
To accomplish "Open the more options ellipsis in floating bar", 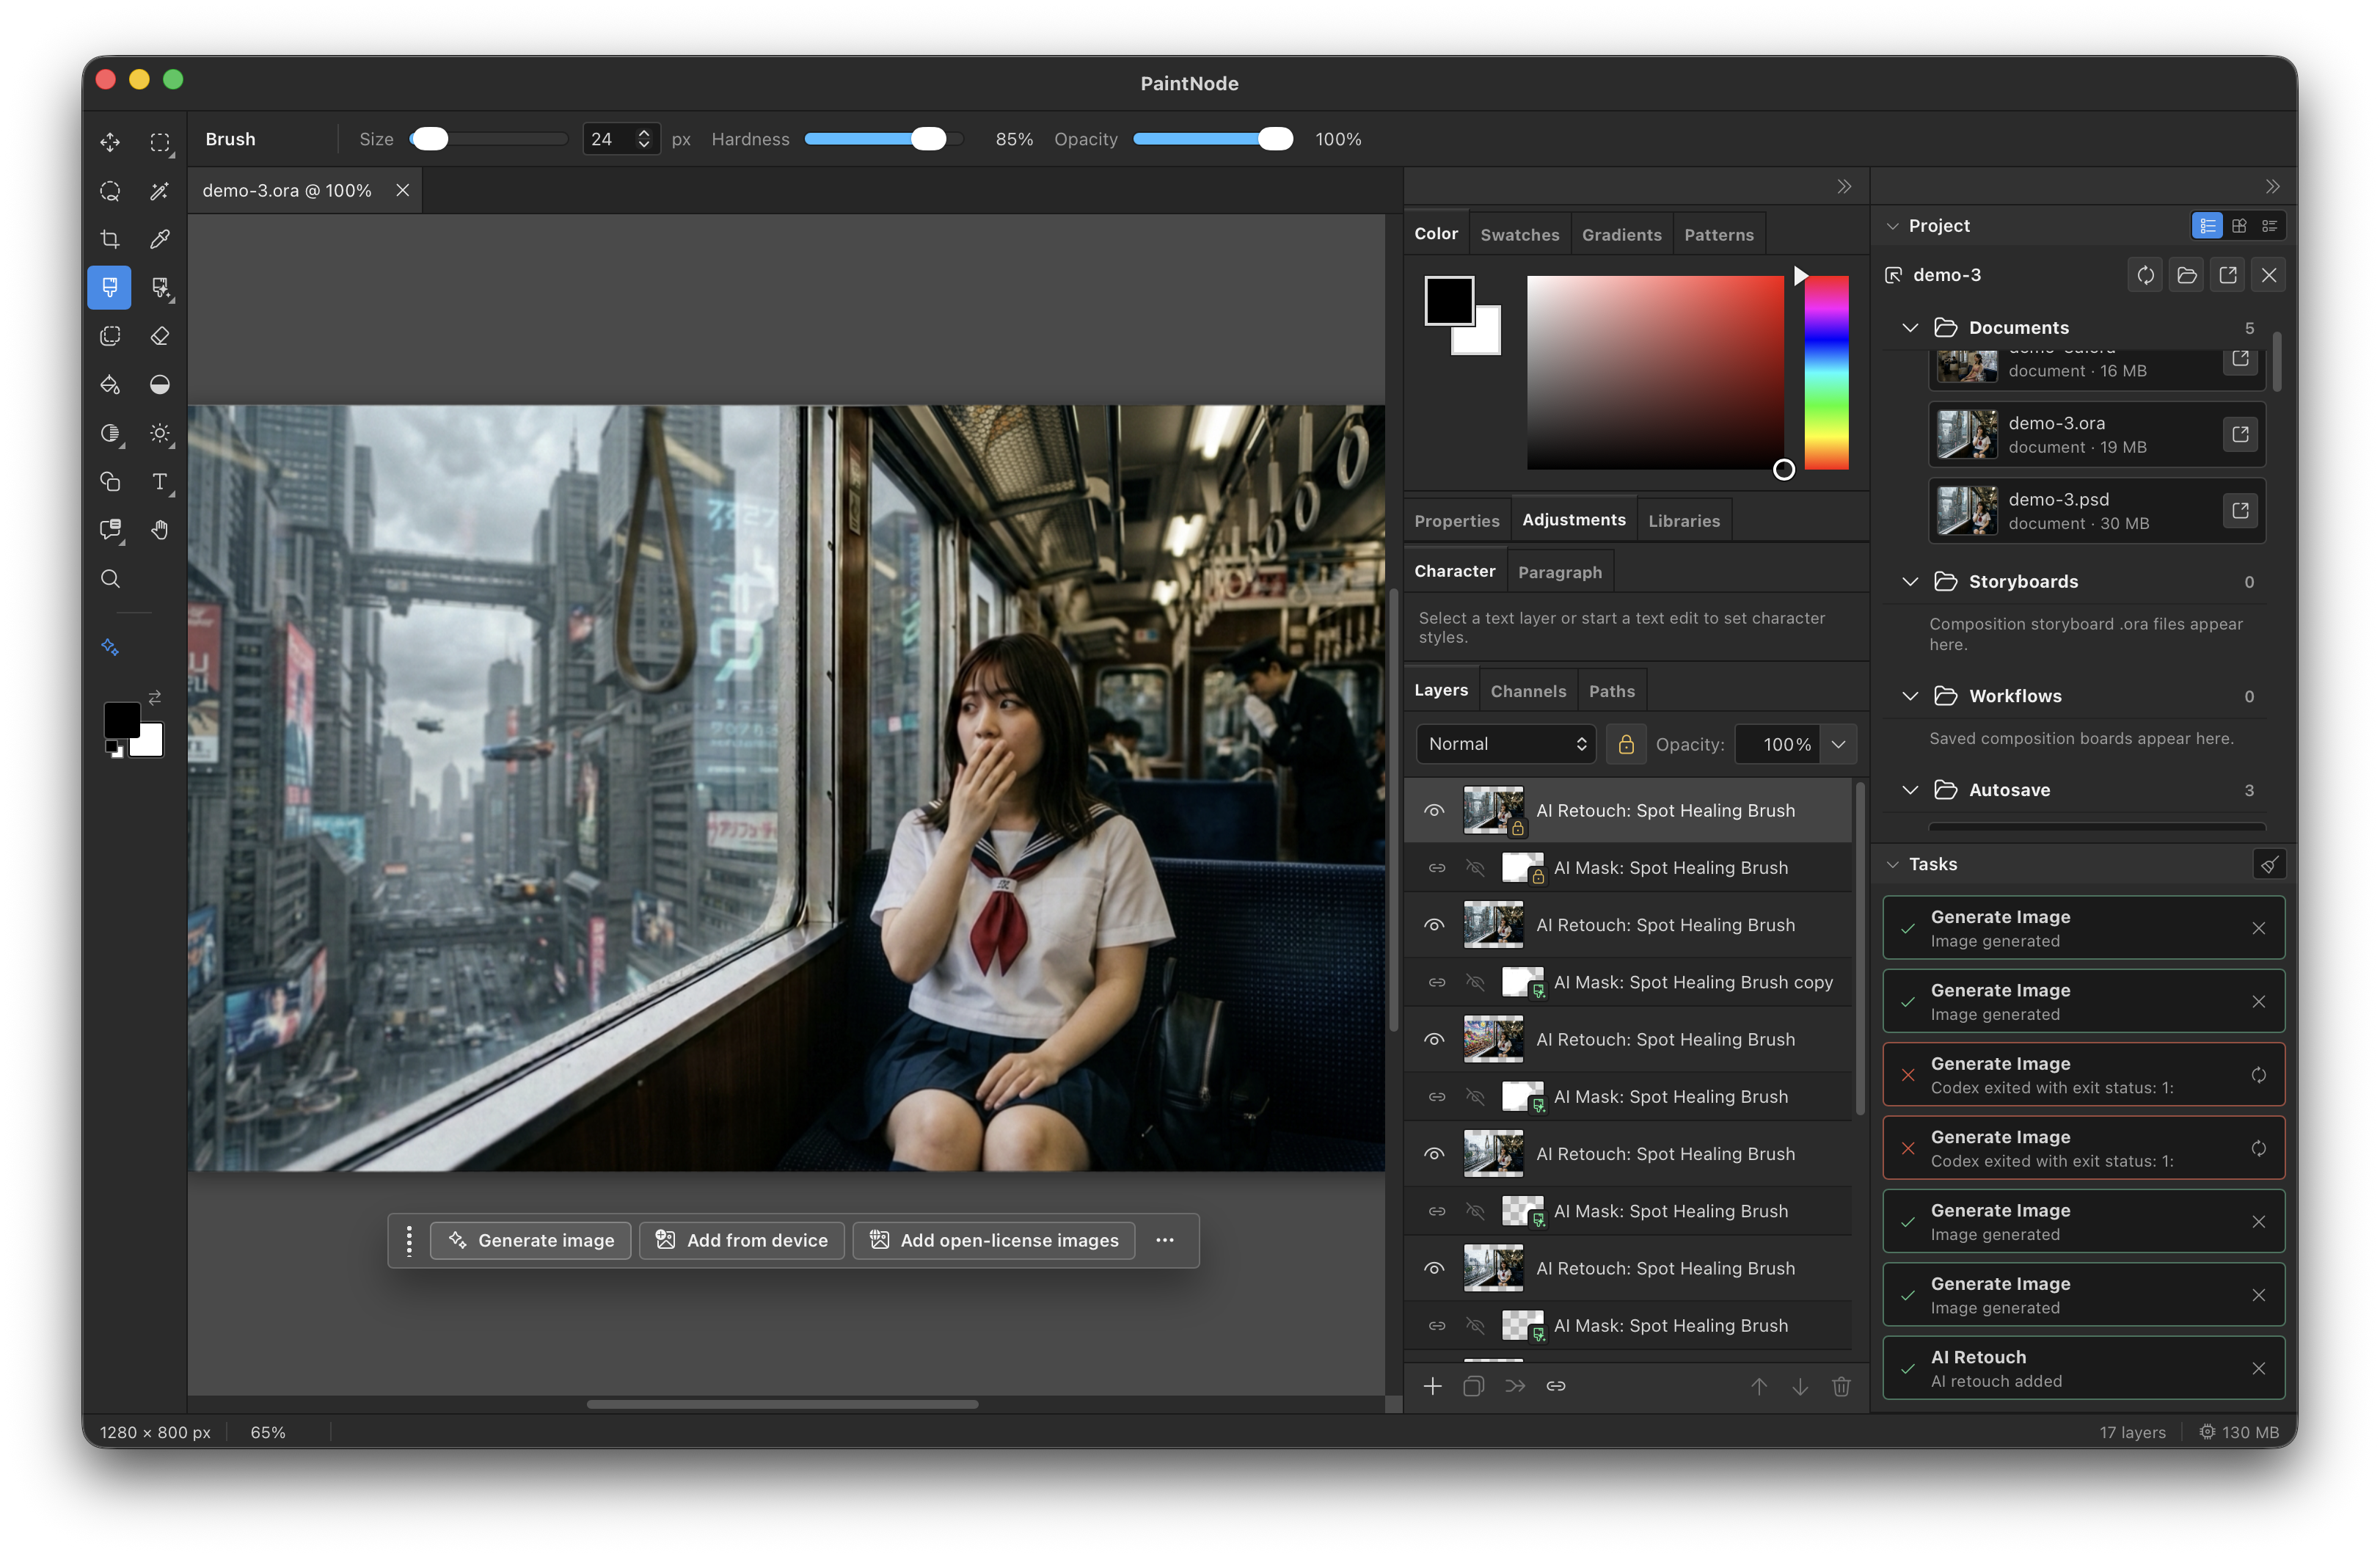I will (1165, 1240).
